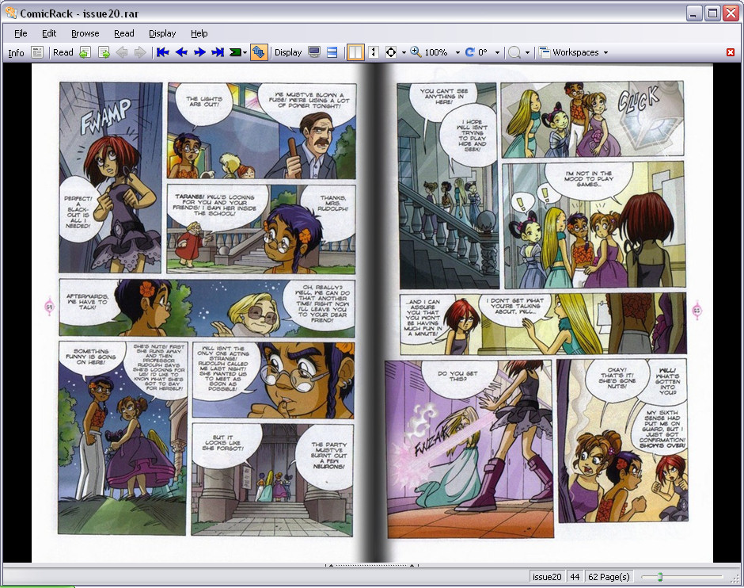This screenshot has width=744, height=588.
Task: Open the comic info panel icon
Action: pyautogui.click(x=37, y=52)
